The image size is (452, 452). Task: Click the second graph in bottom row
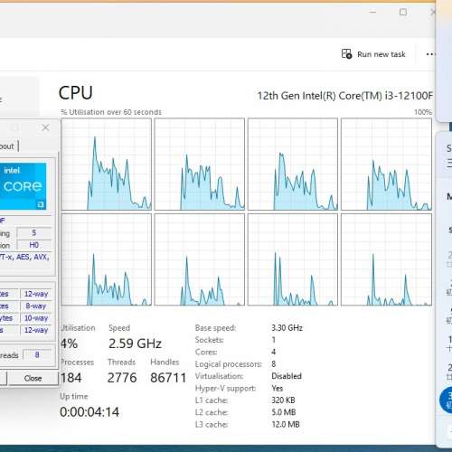tap(200, 259)
